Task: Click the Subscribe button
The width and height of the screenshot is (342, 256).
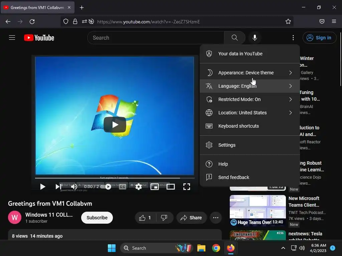Action: (97, 218)
